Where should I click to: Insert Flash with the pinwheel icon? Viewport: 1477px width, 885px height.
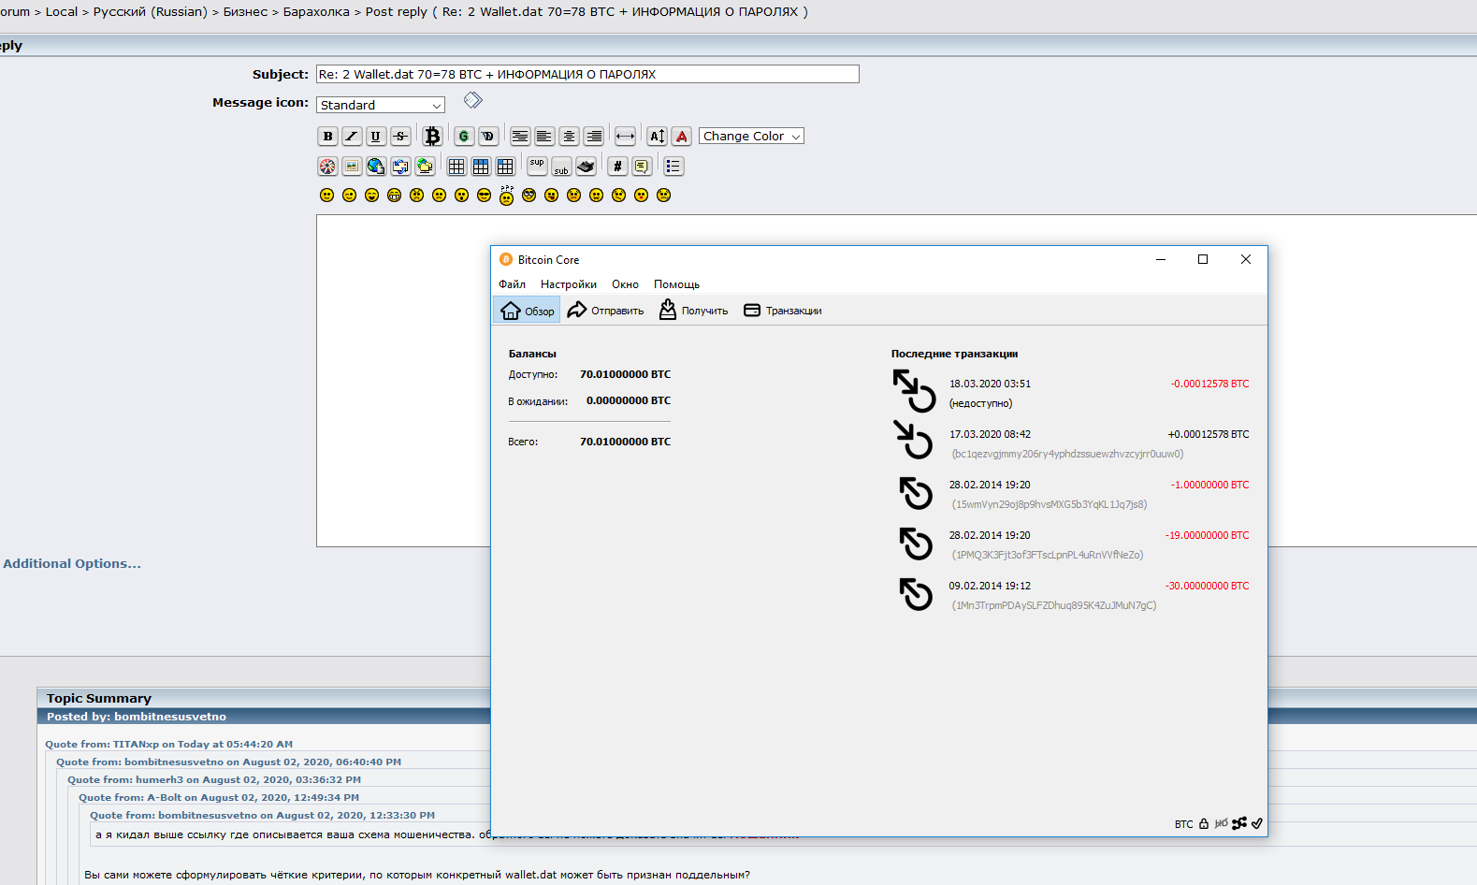pos(327,167)
